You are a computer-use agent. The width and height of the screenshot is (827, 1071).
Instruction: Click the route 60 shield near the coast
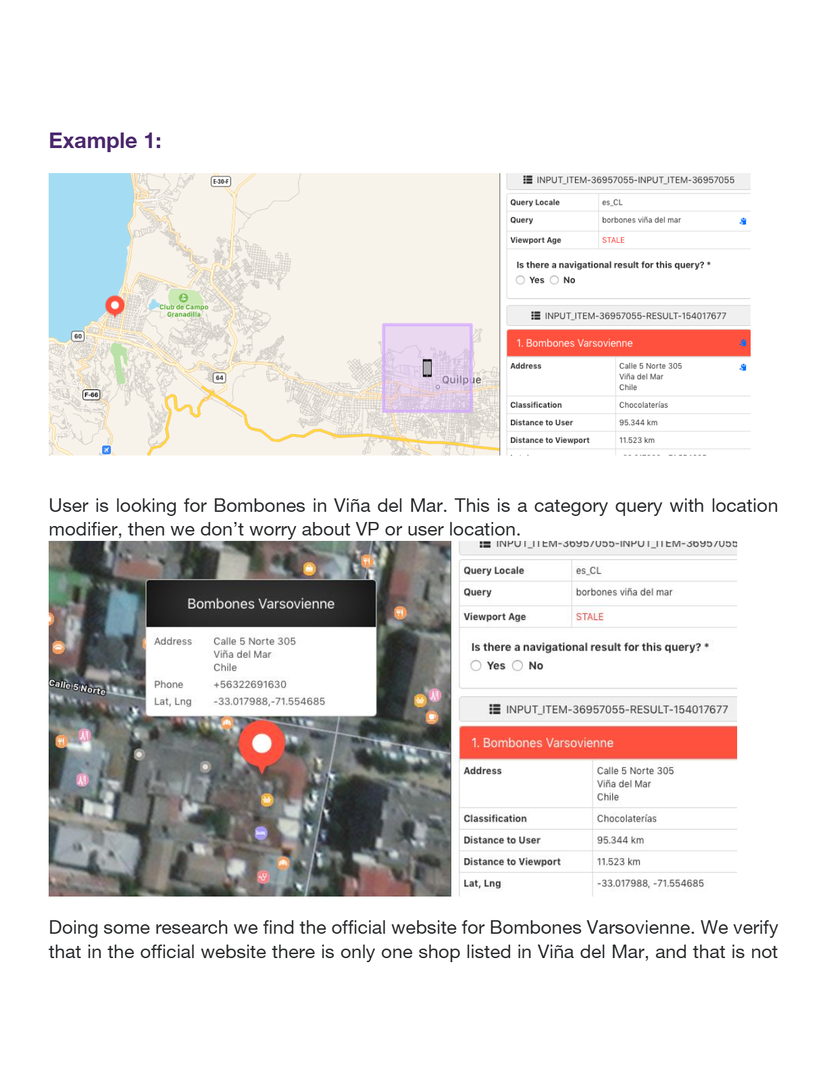(78, 336)
